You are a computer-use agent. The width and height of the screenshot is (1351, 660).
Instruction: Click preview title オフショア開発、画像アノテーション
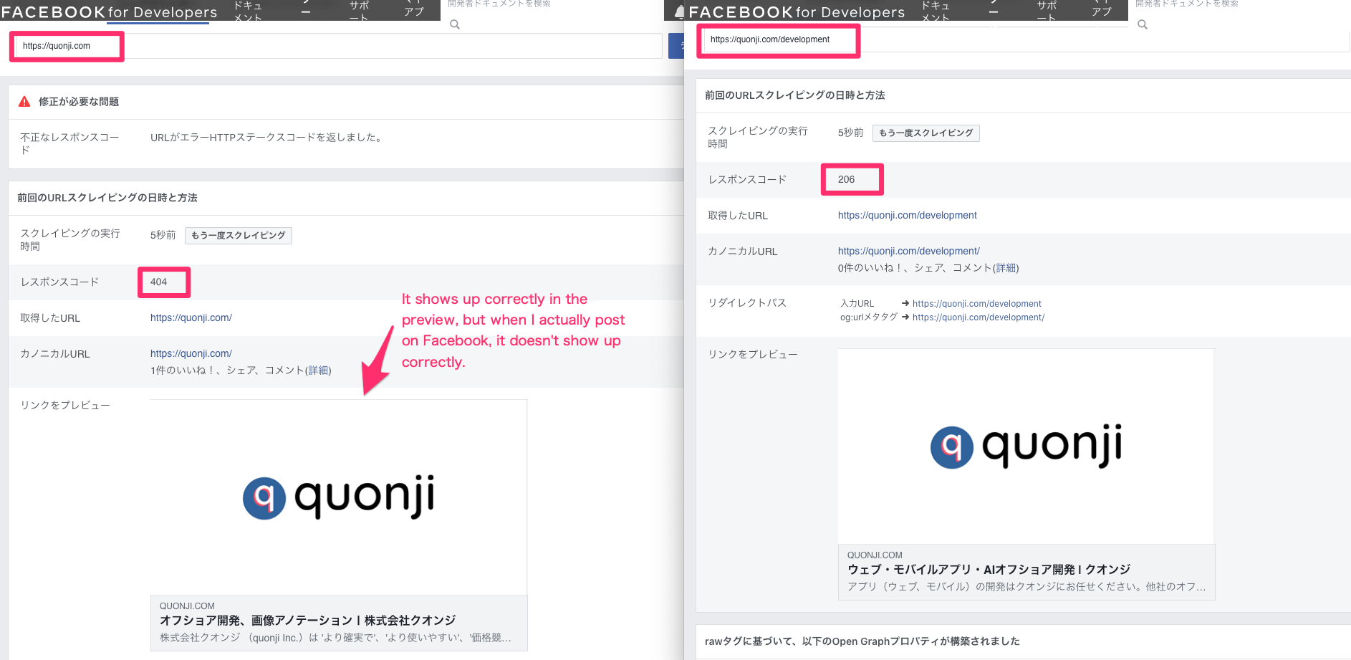[x=308, y=621]
